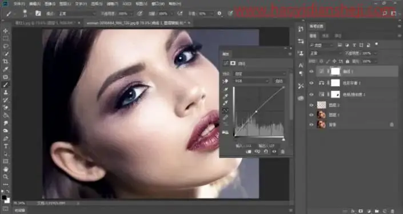Select the Zoom magnifier tool
This screenshot has height=214, width=403.
pos(5,177)
